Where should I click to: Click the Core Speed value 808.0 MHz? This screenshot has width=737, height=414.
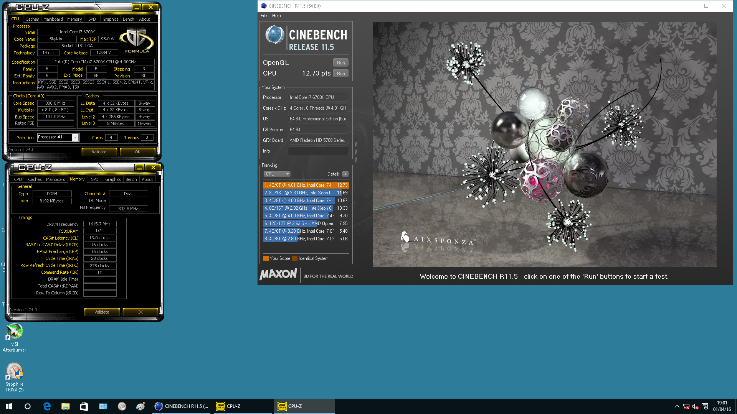pos(55,103)
